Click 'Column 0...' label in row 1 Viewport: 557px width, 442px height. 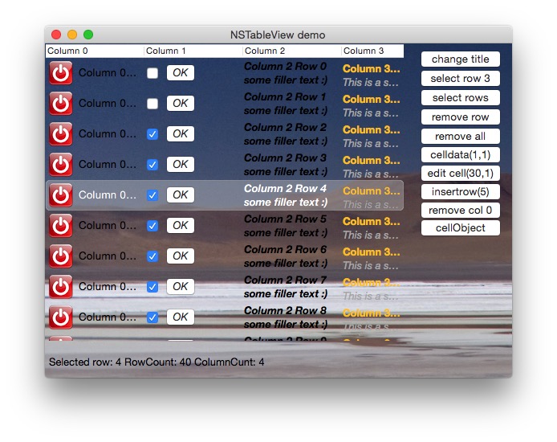[x=108, y=104]
